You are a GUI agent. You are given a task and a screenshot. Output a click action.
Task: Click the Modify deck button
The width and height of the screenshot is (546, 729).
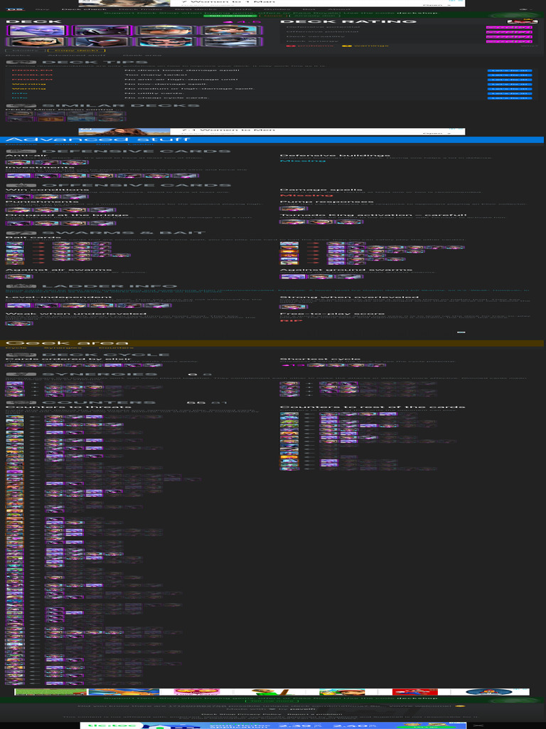click(x=26, y=51)
